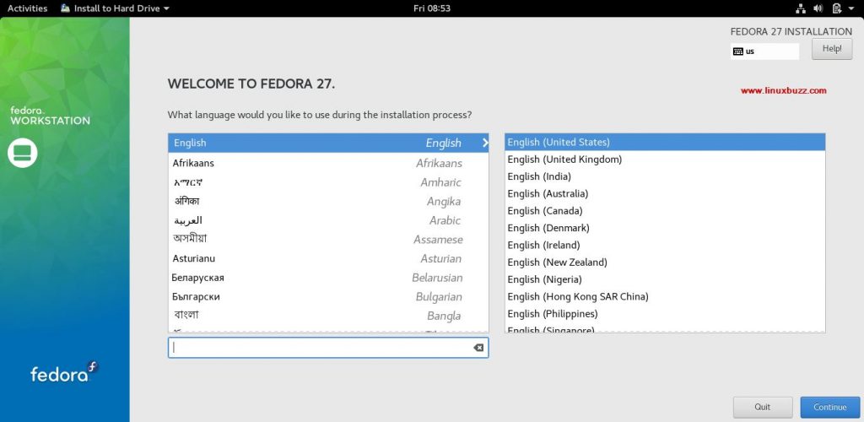Image resolution: width=864 pixels, height=422 pixels.
Task: Click the installer icon beside Install to Hard Drive
Action: coord(66,8)
